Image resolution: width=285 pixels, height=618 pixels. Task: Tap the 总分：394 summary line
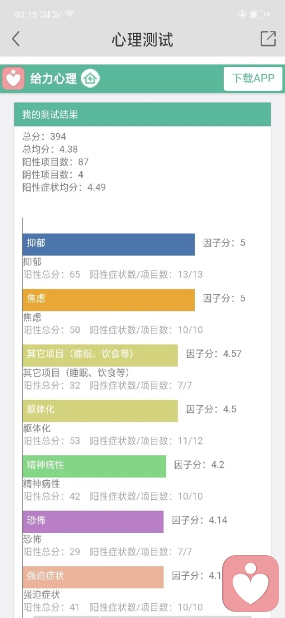45,137
